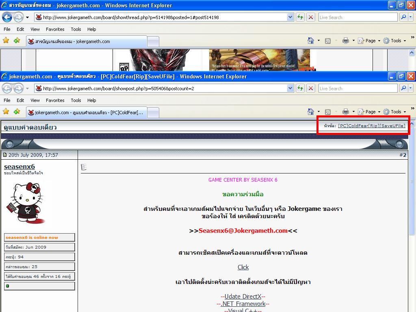Click Feeds RSS icon in background window
Viewport: 416px width, 312px height.
pyautogui.click(x=328, y=41)
